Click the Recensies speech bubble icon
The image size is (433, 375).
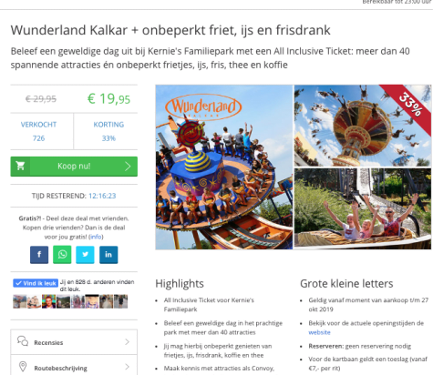pos(23,341)
